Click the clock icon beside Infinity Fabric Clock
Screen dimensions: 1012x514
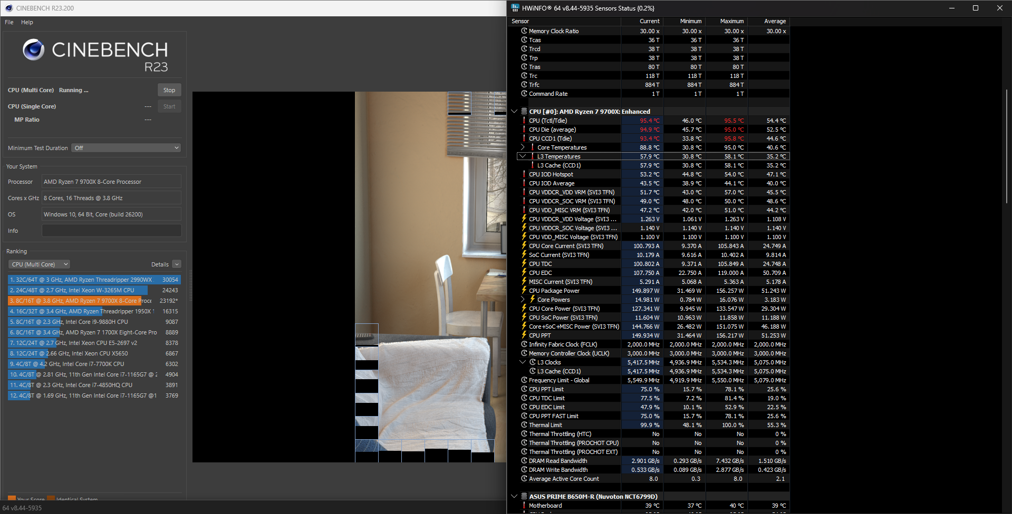point(524,344)
